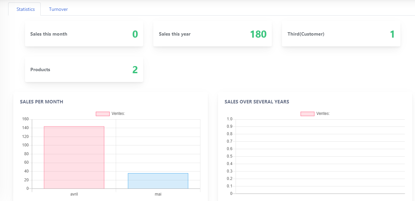Click the green 0 value for monthly sales

click(x=135, y=34)
